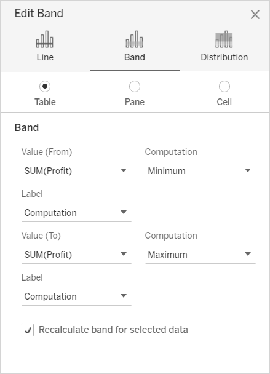270x374 pixels.
Task: Open the Minimum computation dropdown
Action: (x=201, y=171)
